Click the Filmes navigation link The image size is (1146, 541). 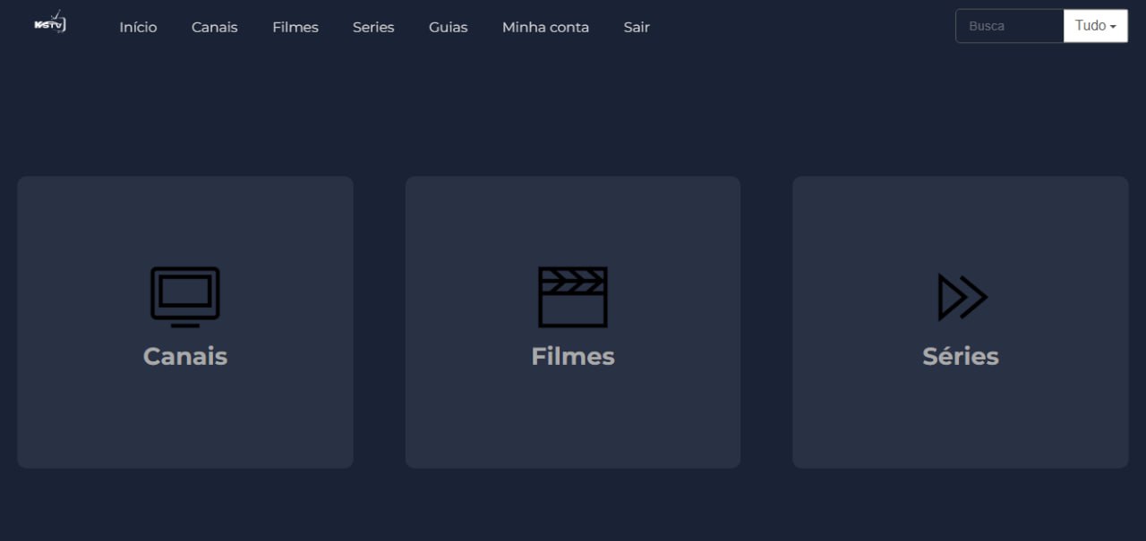pyautogui.click(x=295, y=27)
